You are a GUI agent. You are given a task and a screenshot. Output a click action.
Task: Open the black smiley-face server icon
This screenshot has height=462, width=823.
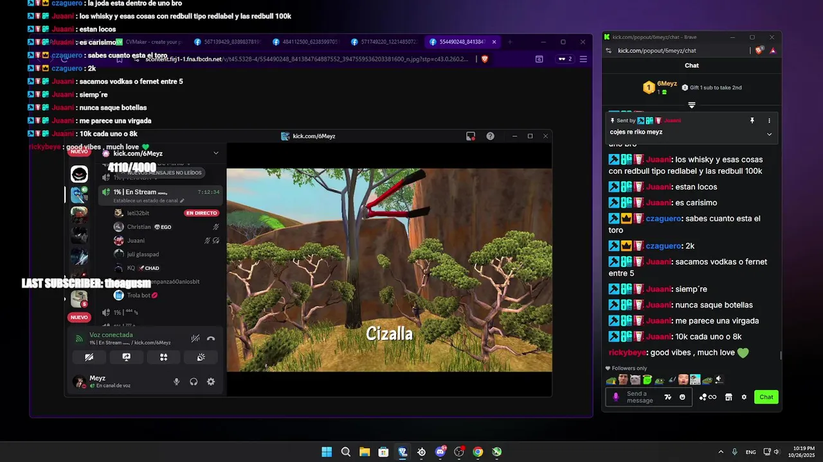79,174
